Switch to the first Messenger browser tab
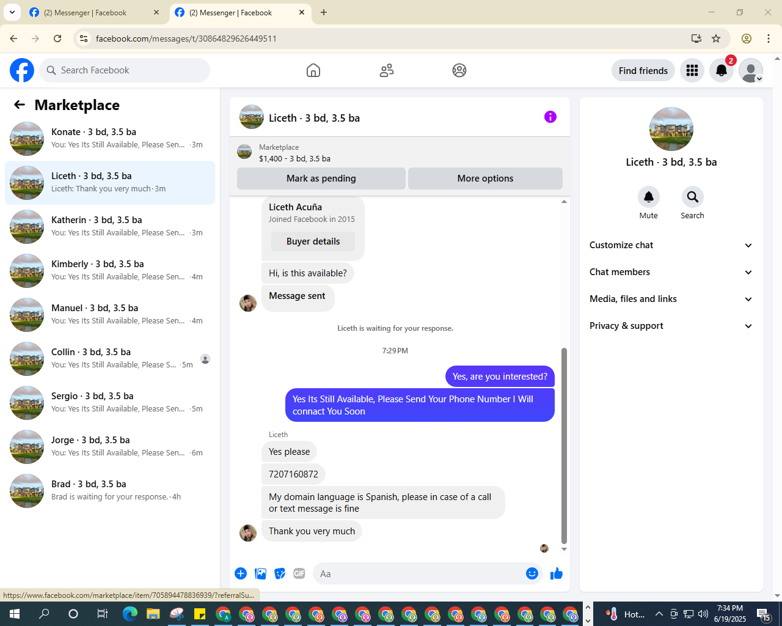Viewport: 782px width, 626px height. pyautogui.click(x=95, y=12)
